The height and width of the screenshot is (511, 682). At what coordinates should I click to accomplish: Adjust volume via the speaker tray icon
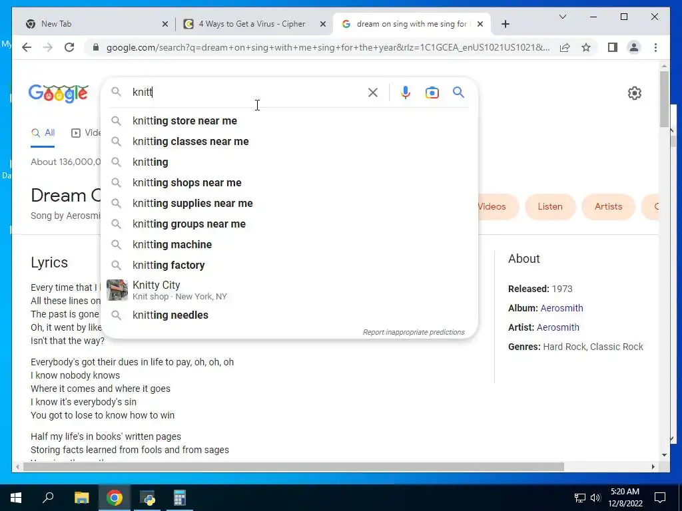(x=595, y=498)
